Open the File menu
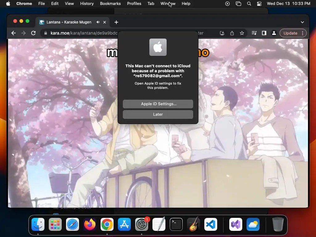The height and width of the screenshot is (237, 316). pos(42,4)
